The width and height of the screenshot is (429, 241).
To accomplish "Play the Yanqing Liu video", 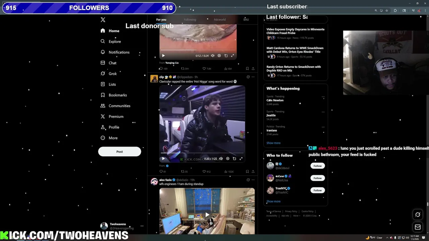I will pyautogui.click(x=163, y=56).
